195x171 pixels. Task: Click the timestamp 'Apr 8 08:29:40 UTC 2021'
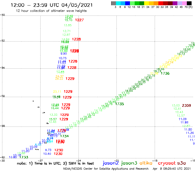[172, 169]
